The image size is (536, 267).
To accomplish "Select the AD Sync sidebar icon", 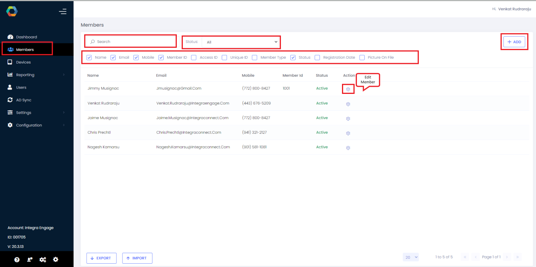I will [10, 100].
